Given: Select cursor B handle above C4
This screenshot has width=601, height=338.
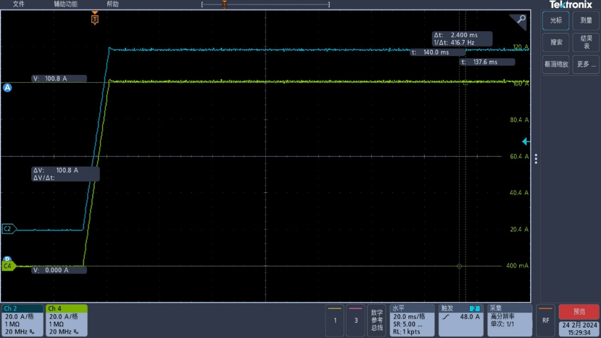Looking at the screenshot, I should click(x=7, y=259).
